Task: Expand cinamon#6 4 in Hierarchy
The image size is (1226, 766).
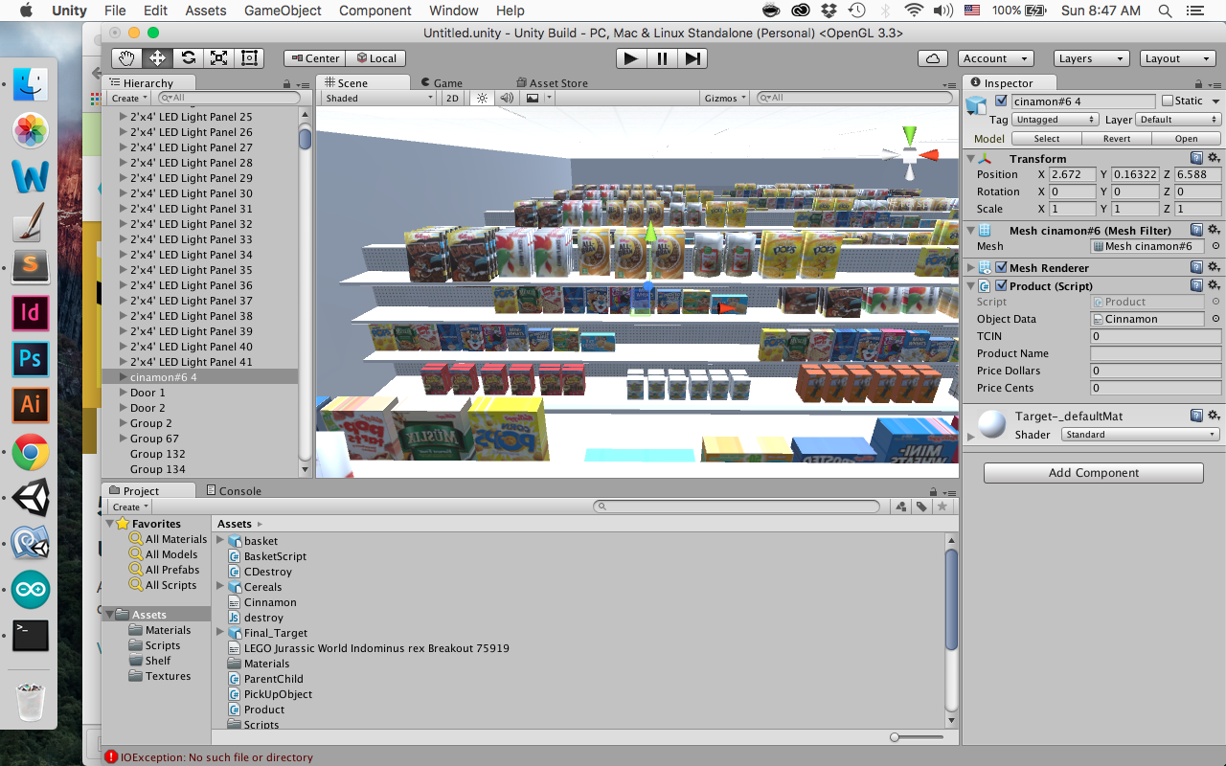Action: 123,377
